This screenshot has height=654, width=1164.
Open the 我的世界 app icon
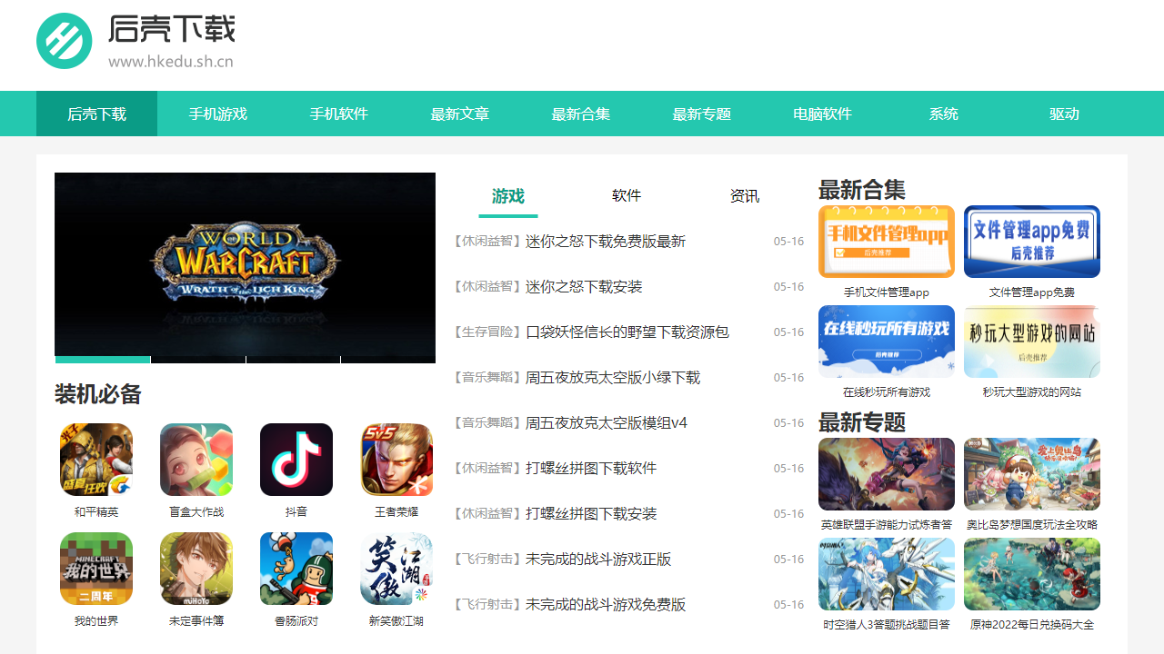point(96,569)
